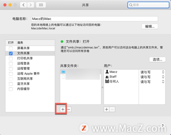Click the search field magnifier icon
171x135 pixels.
tap(131, 5)
